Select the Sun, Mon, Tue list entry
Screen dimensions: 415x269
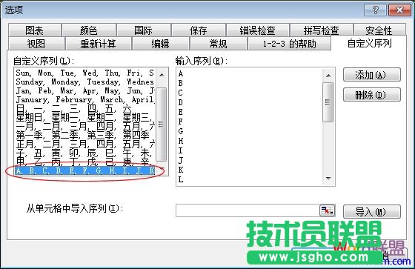pos(85,73)
